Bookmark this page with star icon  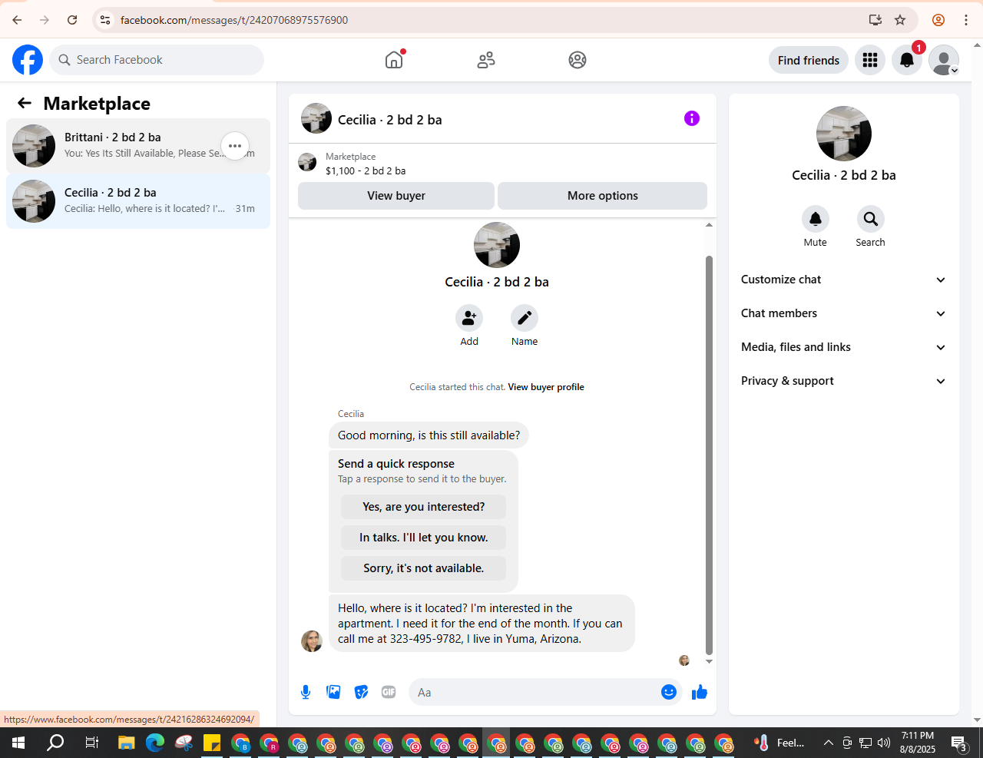pyautogui.click(x=900, y=20)
